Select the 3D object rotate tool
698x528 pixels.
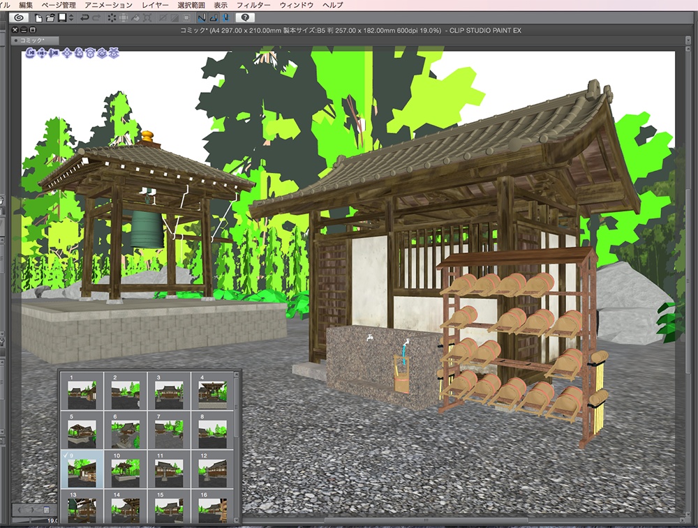coord(78,53)
